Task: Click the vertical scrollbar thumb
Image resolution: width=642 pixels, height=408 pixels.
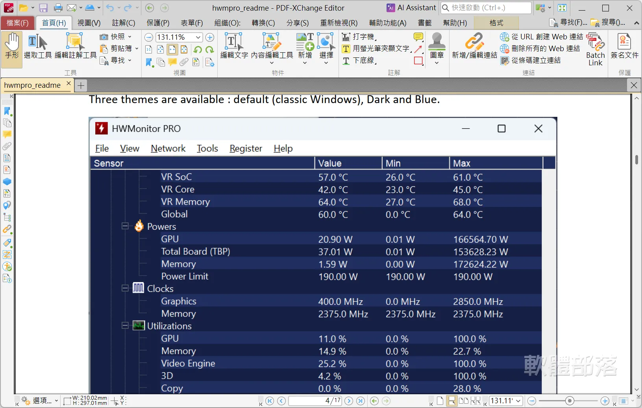Action: click(636, 160)
